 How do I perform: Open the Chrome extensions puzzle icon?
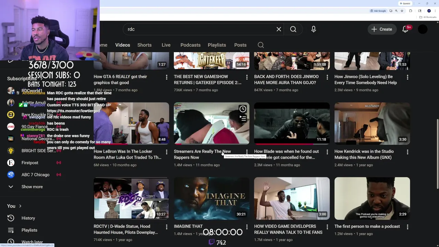411,11
